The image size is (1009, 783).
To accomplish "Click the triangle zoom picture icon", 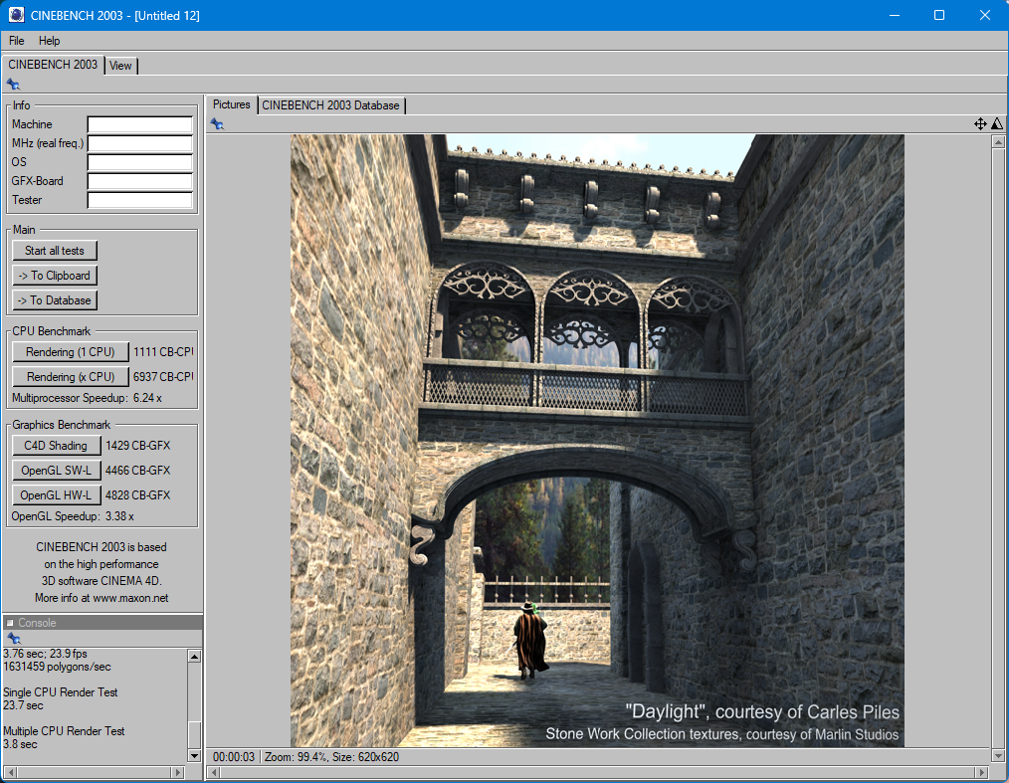I will point(996,124).
